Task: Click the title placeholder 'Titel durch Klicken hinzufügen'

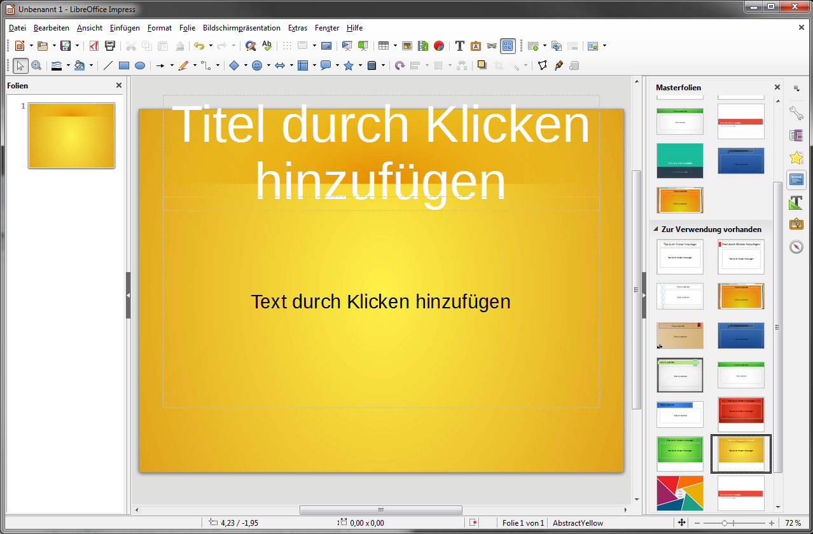Action: click(381, 153)
